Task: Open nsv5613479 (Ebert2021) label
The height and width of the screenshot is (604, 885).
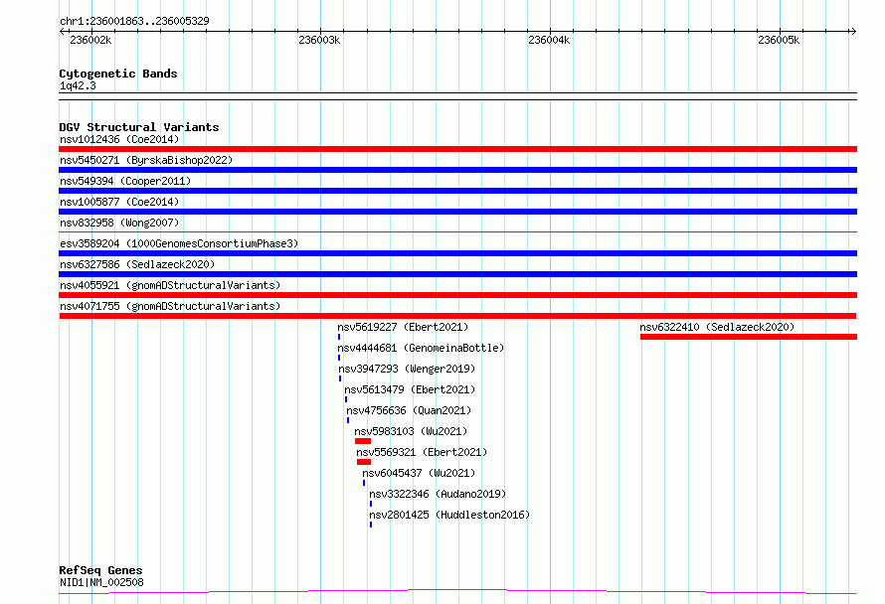Action: pos(410,389)
